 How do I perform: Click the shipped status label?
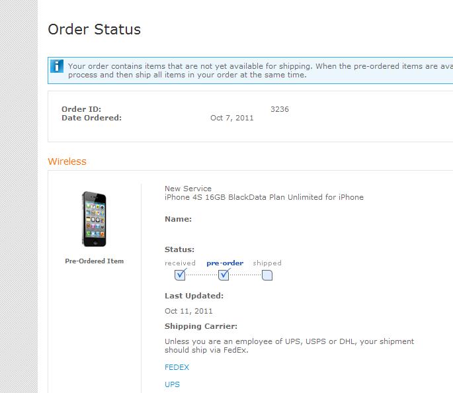click(x=267, y=263)
